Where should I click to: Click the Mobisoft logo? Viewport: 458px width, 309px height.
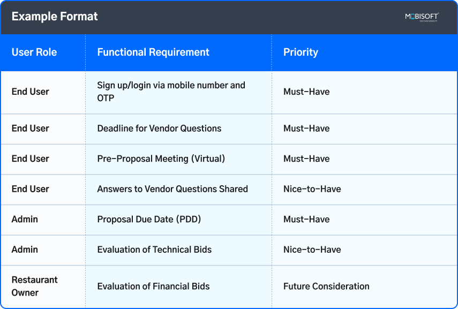coord(422,17)
